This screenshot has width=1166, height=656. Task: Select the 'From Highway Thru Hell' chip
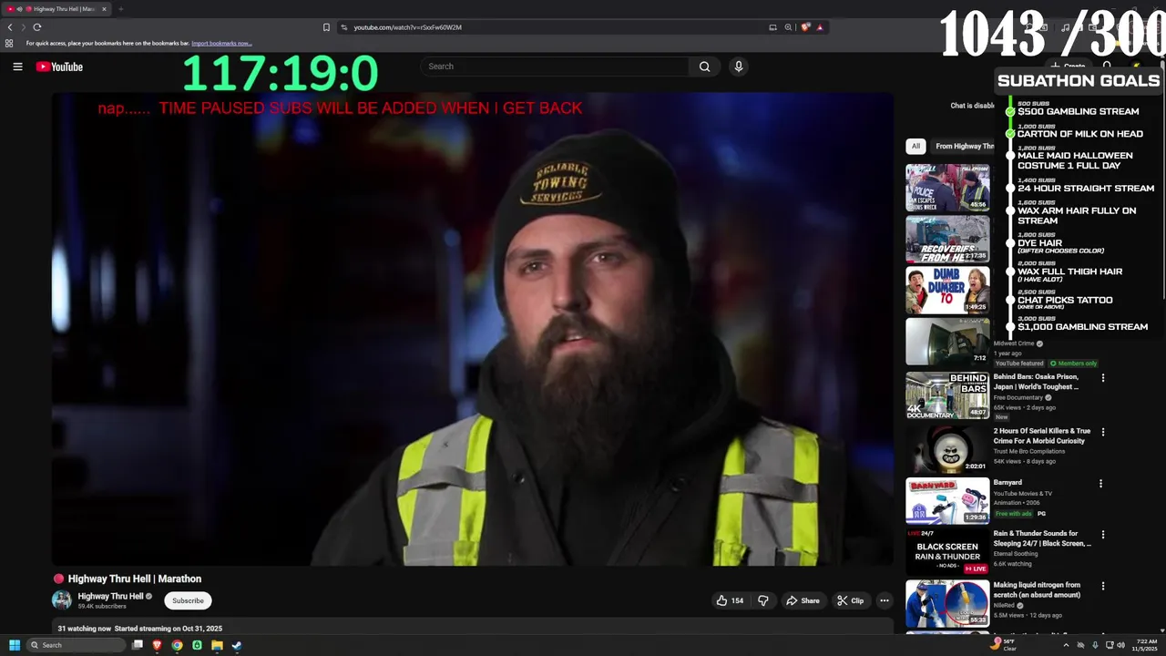pos(964,146)
